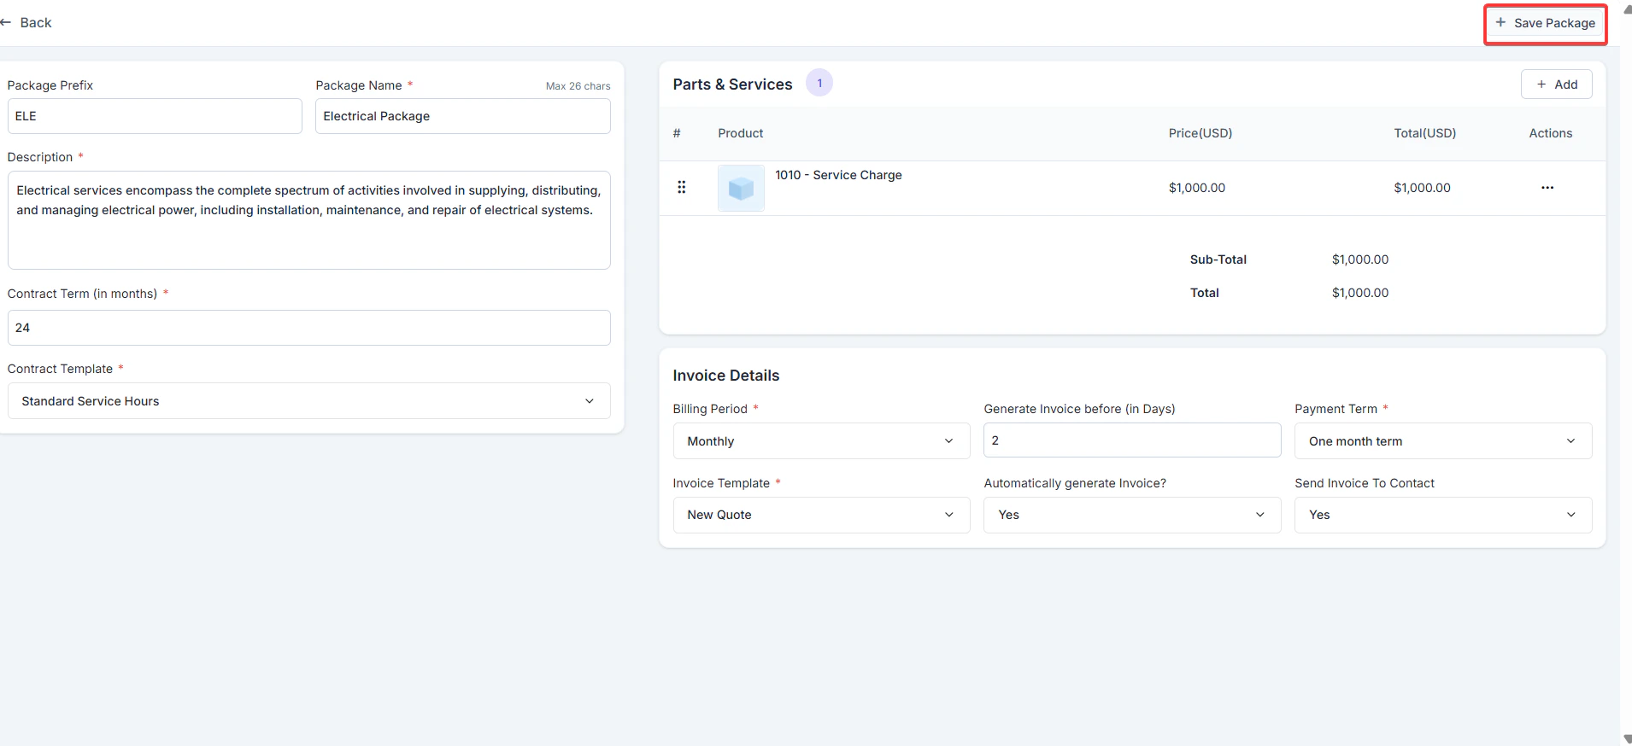Viewport: 1632px width, 746px height.
Task: Click the scroll down arrow on the page scrollbar
Action: [1627, 739]
